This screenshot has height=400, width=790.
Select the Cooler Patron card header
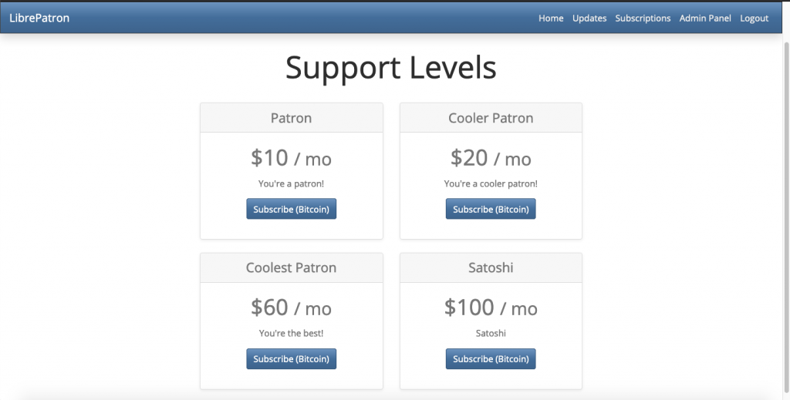(x=491, y=118)
